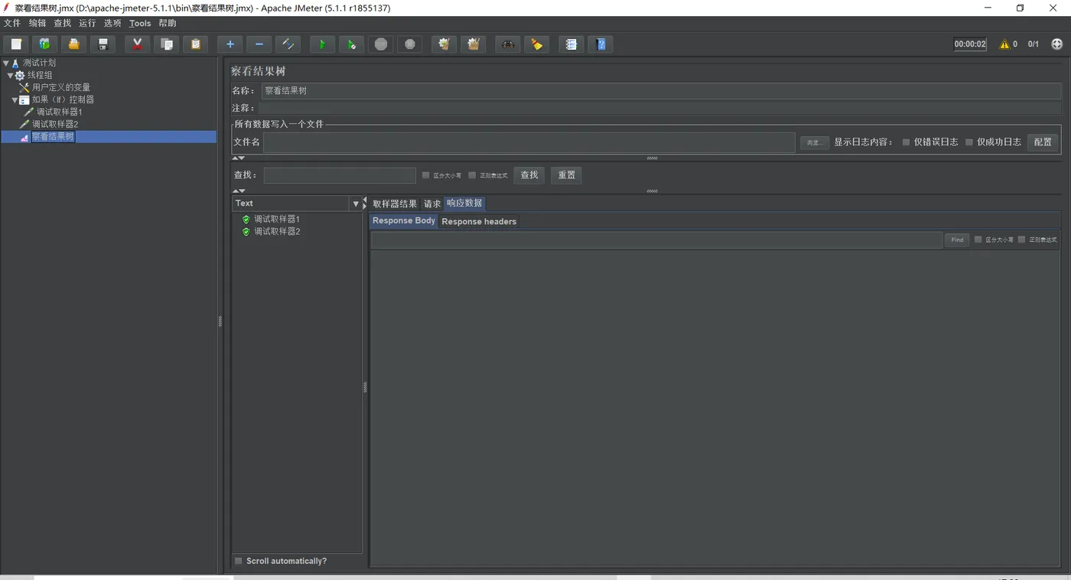This screenshot has height=580, width=1071.
Task: Clear all results with double broom icon
Action: pos(473,44)
